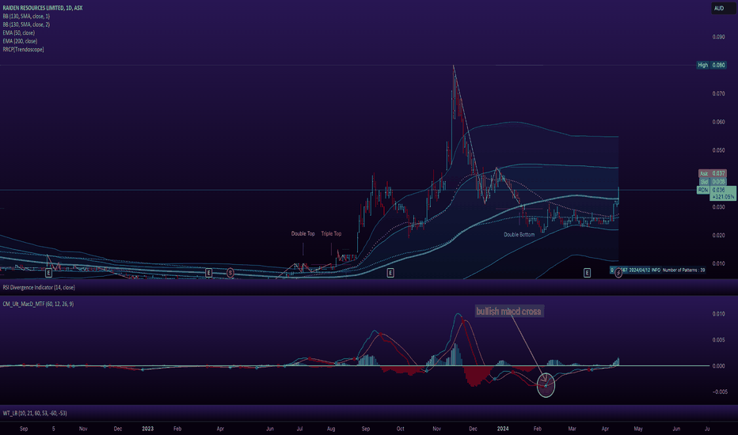
Task: Click the Double Top pattern label
Action: click(x=302, y=234)
